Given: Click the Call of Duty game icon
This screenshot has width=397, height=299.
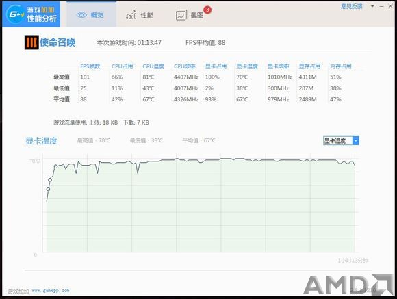Looking at the screenshot, I should click(31, 42).
